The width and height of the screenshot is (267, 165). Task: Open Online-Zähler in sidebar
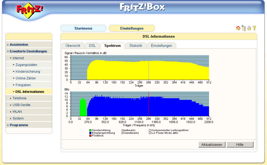(x=29, y=78)
